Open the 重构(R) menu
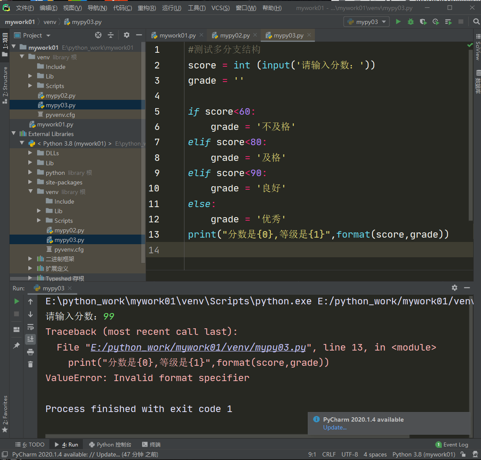Viewport: 481px width, 460px height. tap(147, 8)
